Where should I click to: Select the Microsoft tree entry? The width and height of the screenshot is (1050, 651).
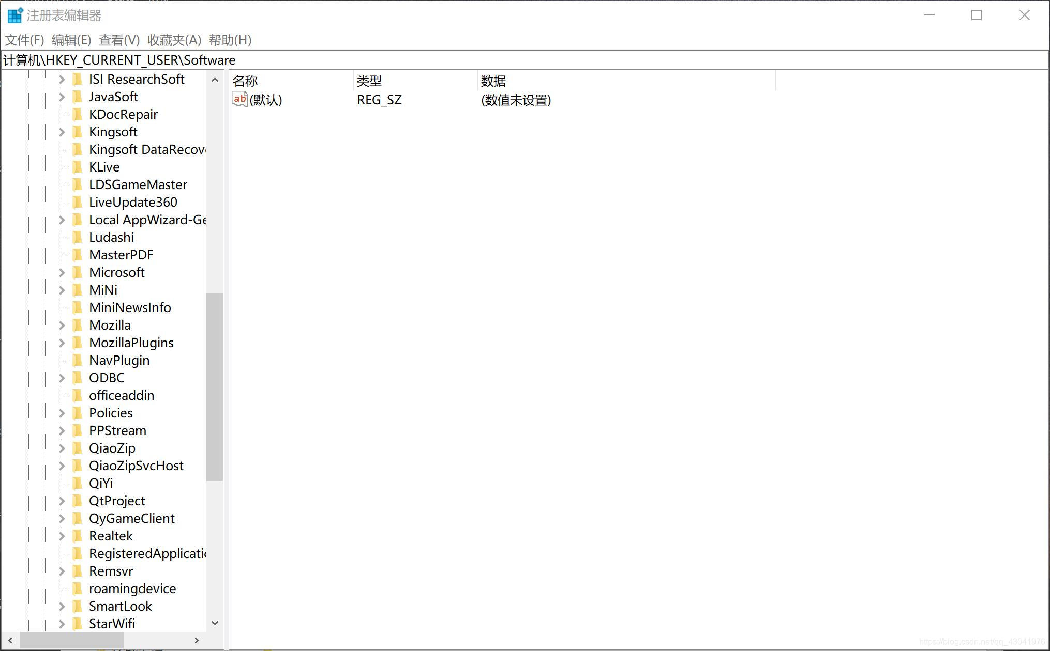tap(116, 273)
